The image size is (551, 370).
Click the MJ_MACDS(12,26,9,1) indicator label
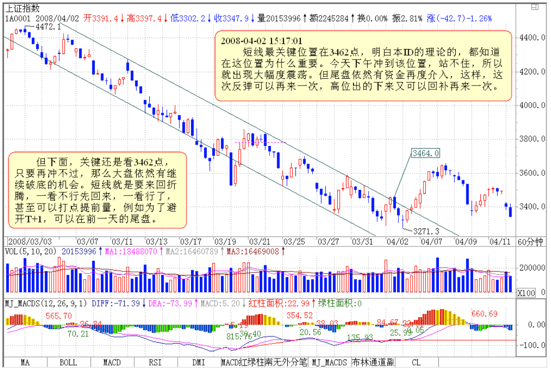[x=46, y=303]
